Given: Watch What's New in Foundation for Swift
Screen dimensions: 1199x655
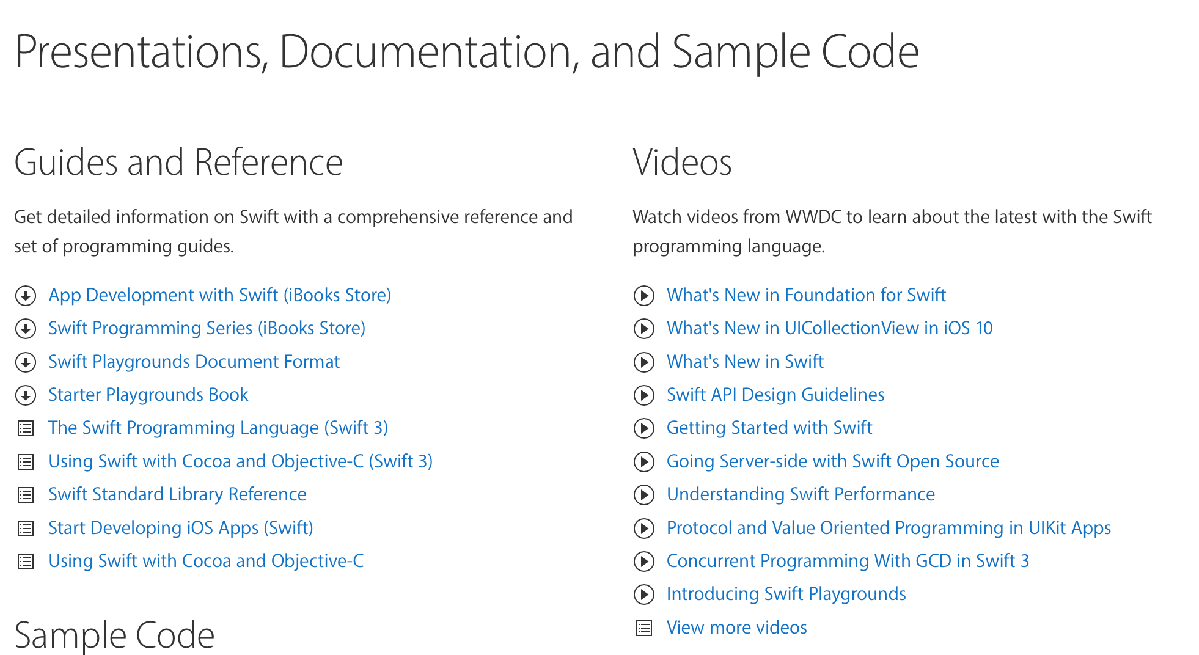Looking at the screenshot, I should (805, 295).
